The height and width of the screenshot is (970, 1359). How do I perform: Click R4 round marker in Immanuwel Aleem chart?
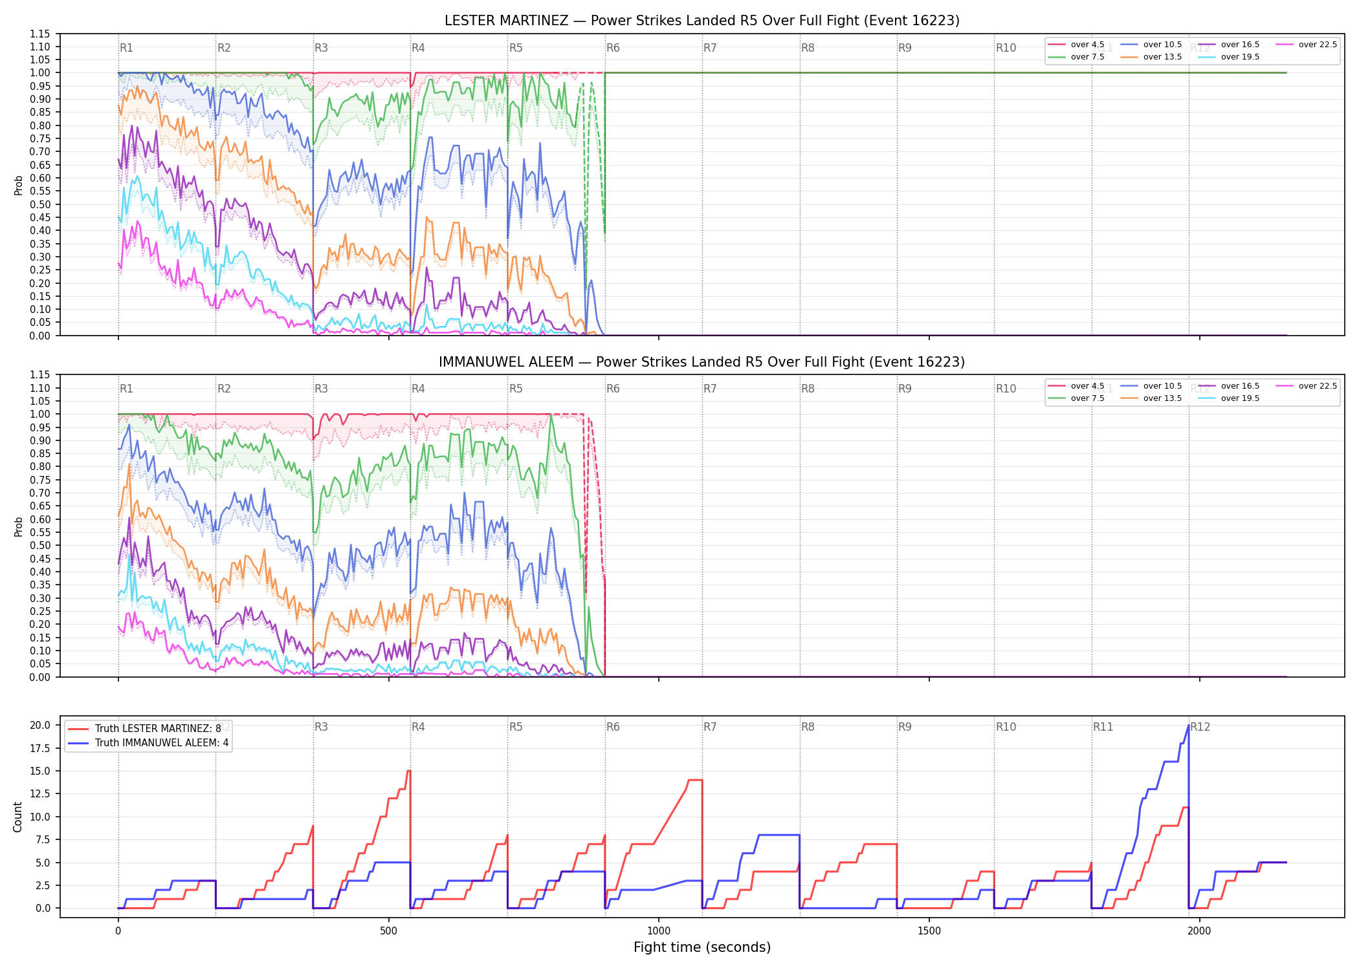[418, 389]
